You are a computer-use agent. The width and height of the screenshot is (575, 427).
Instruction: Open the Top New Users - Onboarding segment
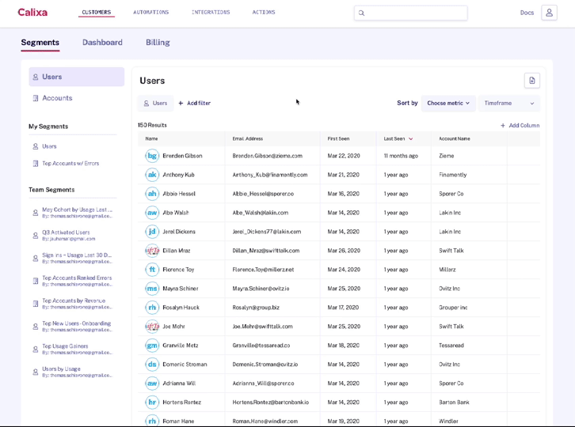(x=77, y=327)
